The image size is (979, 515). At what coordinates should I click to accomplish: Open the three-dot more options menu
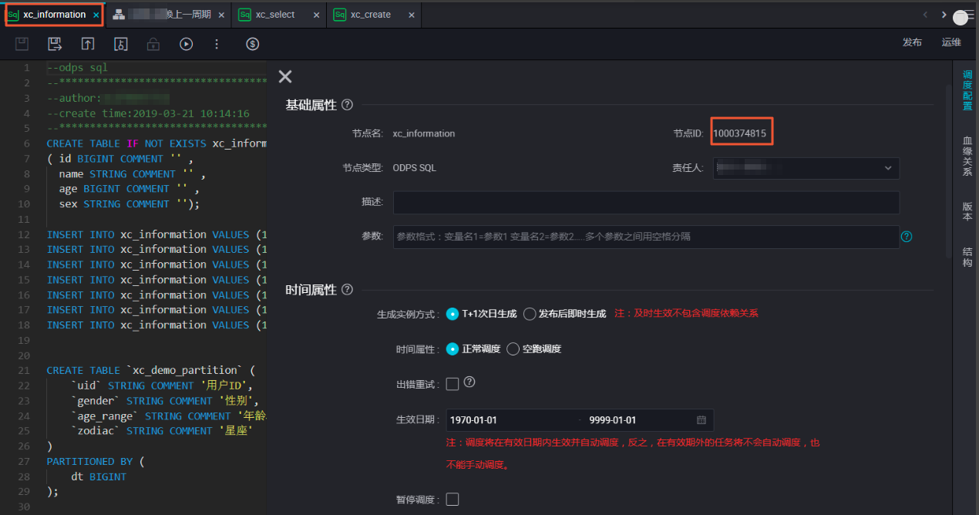[217, 44]
